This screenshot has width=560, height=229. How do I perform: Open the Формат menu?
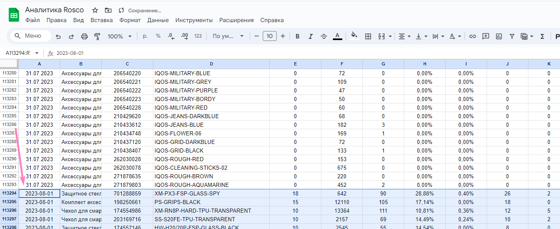pyautogui.click(x=130, y=20)
